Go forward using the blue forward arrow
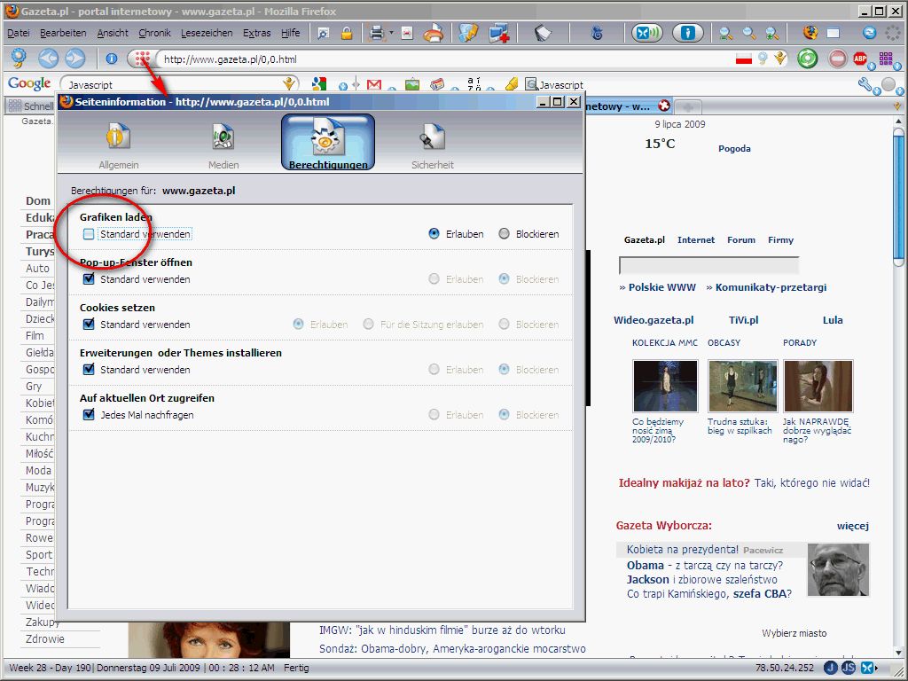908x681 pixels. pos(74,59)
